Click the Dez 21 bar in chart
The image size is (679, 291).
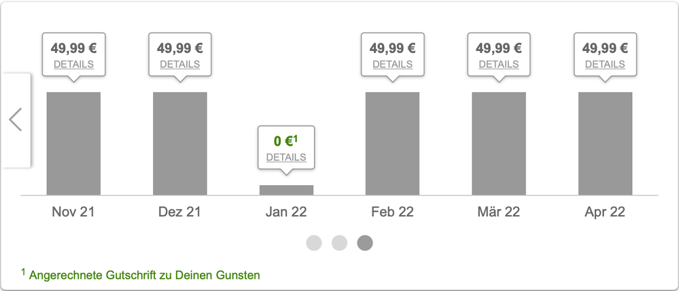click(x=180, y=144)
